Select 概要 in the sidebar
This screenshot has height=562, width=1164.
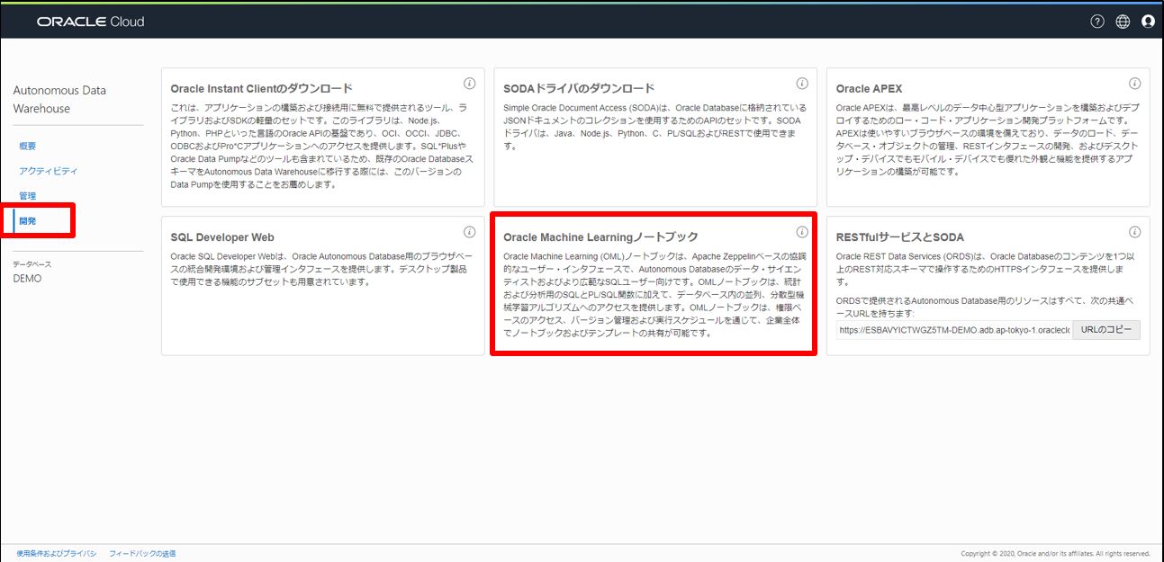(28, 146)
